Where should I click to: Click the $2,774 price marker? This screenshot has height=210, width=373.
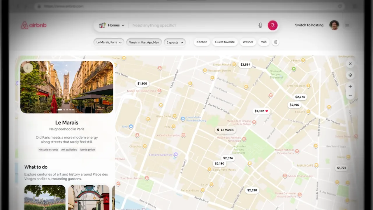[300, 97]
